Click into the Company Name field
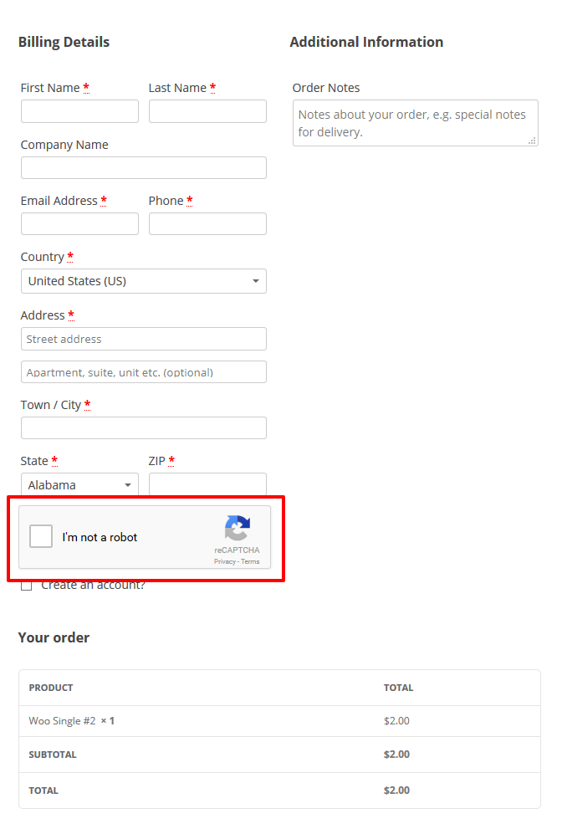This screenshot has width=567, height=829. tap(144, 167)
